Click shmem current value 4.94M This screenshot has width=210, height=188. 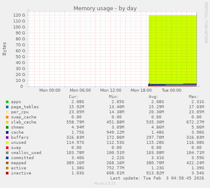(78, 127)
